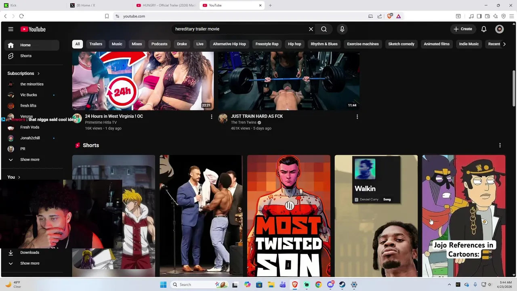Viewport: 517px width, 291px height.
Task: Click the YouTube logo
Action: tap(33, 29)
